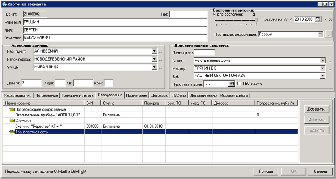The image size is (336, 179).
Task: Open the Улица dropdown list
Action: pyautogui.click(x=155, y=67)
